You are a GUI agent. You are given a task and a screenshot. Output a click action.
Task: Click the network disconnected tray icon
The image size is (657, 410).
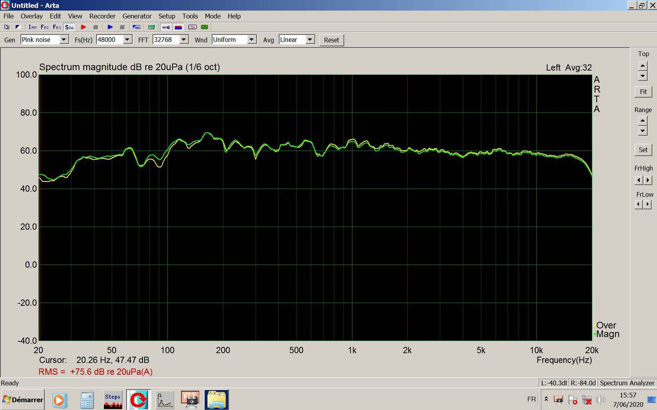coord(586,399)
